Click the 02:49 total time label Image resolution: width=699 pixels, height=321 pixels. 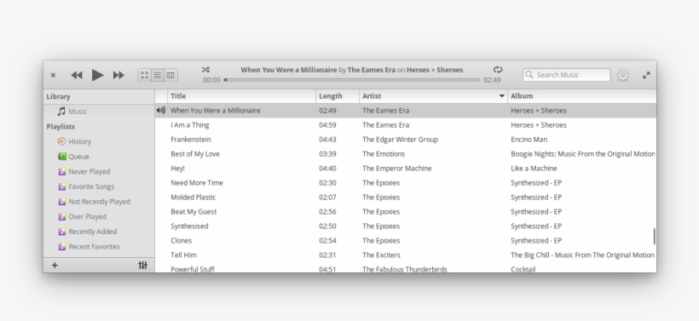tap(492, 80)
